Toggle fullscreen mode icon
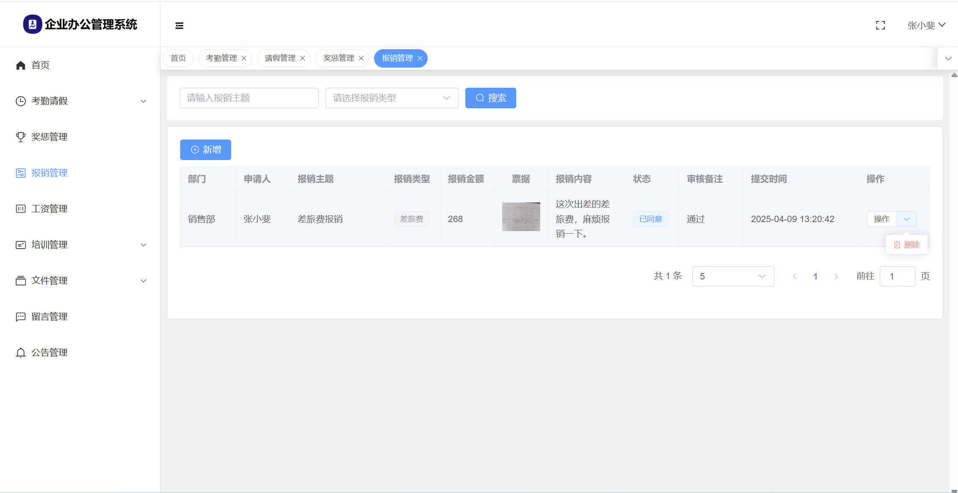 [881, 26]
